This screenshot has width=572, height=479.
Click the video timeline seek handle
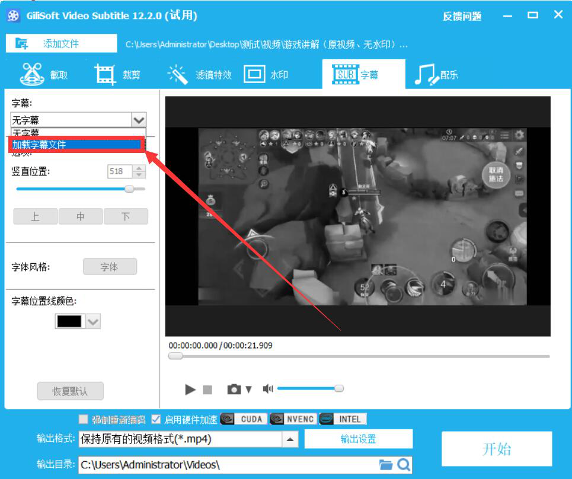(x=175, y=356)
